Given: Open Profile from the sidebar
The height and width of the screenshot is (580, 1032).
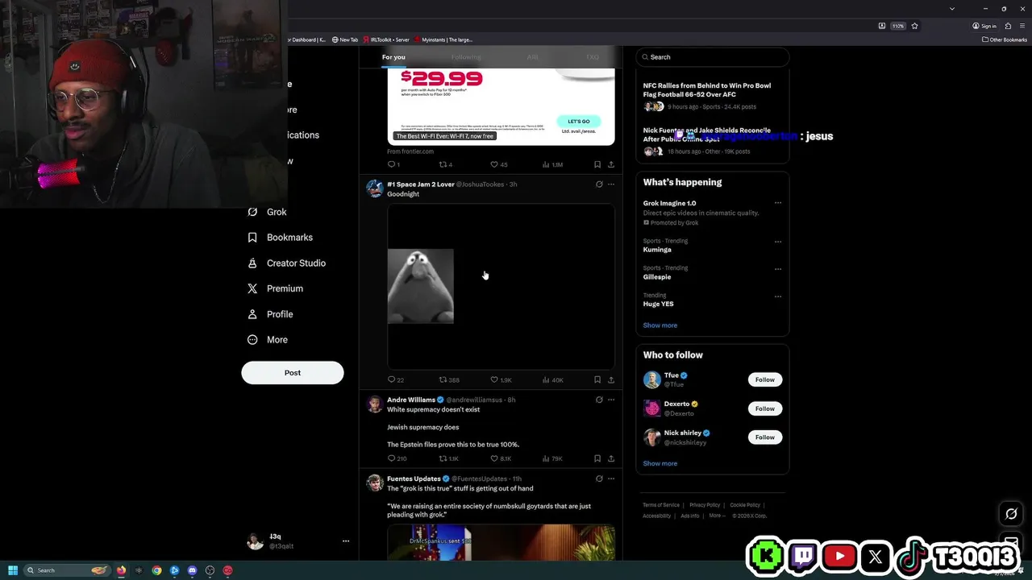Looking at the screenshot, I should tap(270, 314).
